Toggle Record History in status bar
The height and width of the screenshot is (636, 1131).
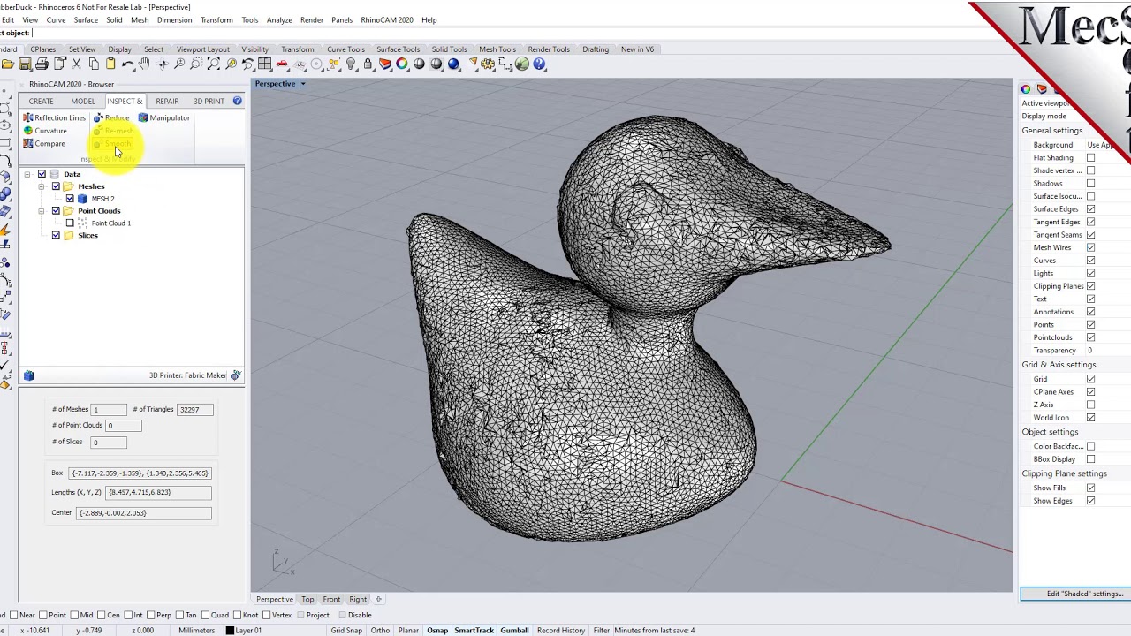[560, 631]
